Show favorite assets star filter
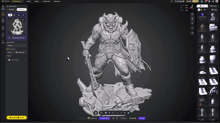This screenshot has height=123, width=220. pos(202,10)
